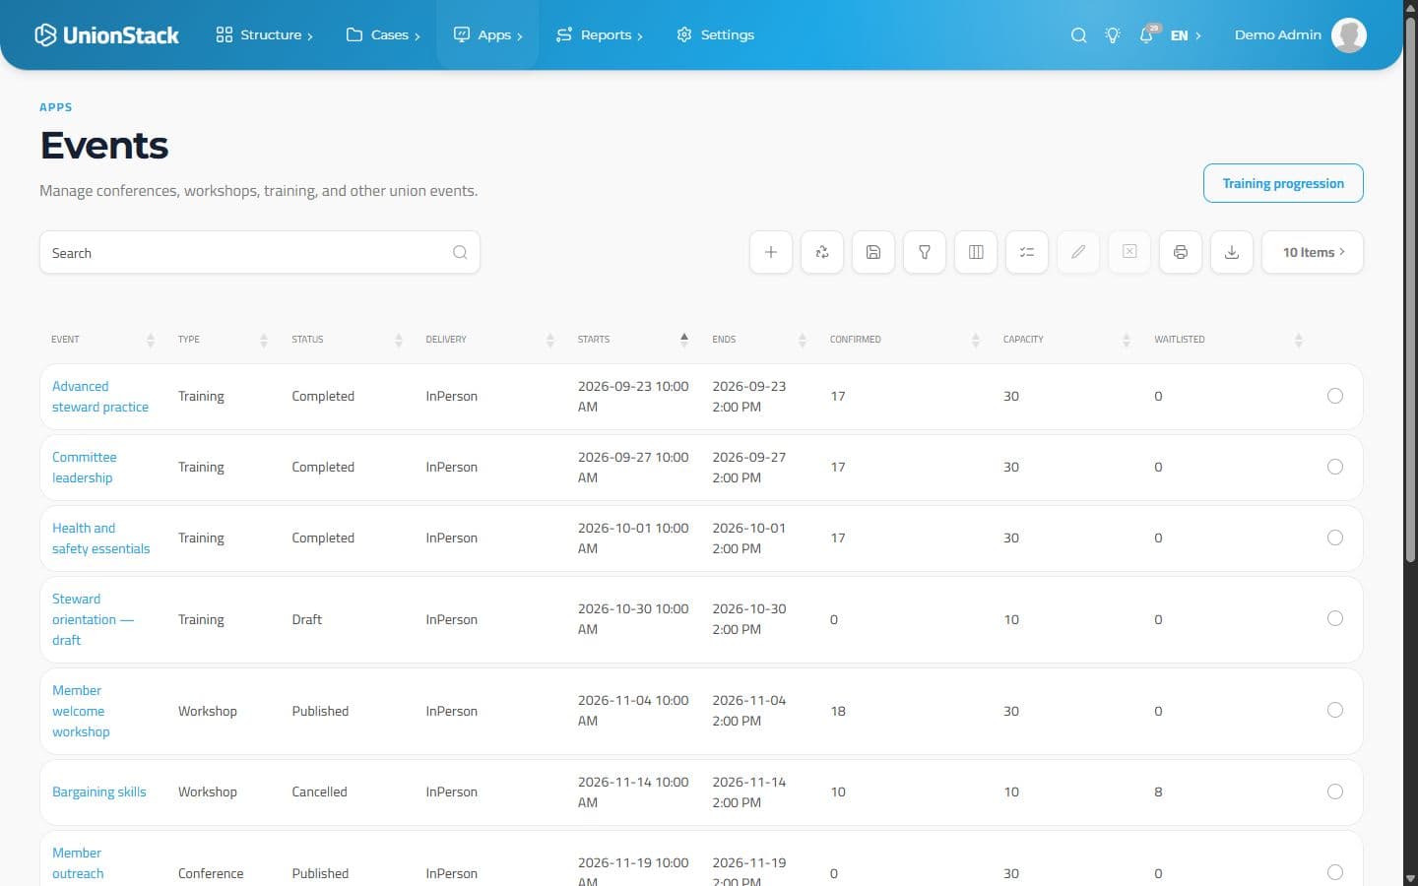Open the Structure menu

pyautogui.click(x=264, y=35)
